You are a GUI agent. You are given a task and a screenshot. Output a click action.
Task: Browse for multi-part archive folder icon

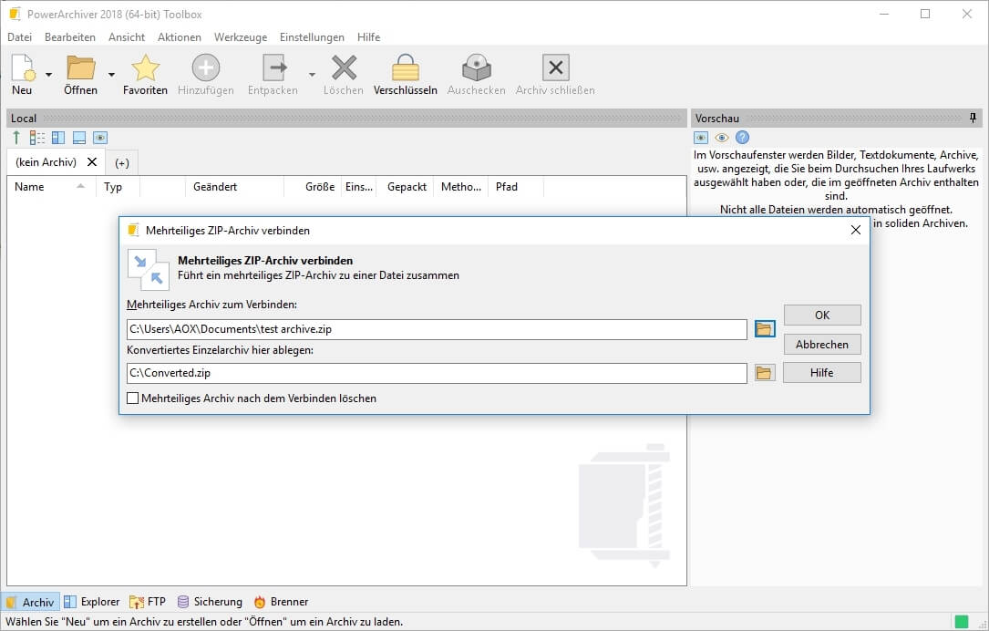pyautogui.click(x=764, y=329)
